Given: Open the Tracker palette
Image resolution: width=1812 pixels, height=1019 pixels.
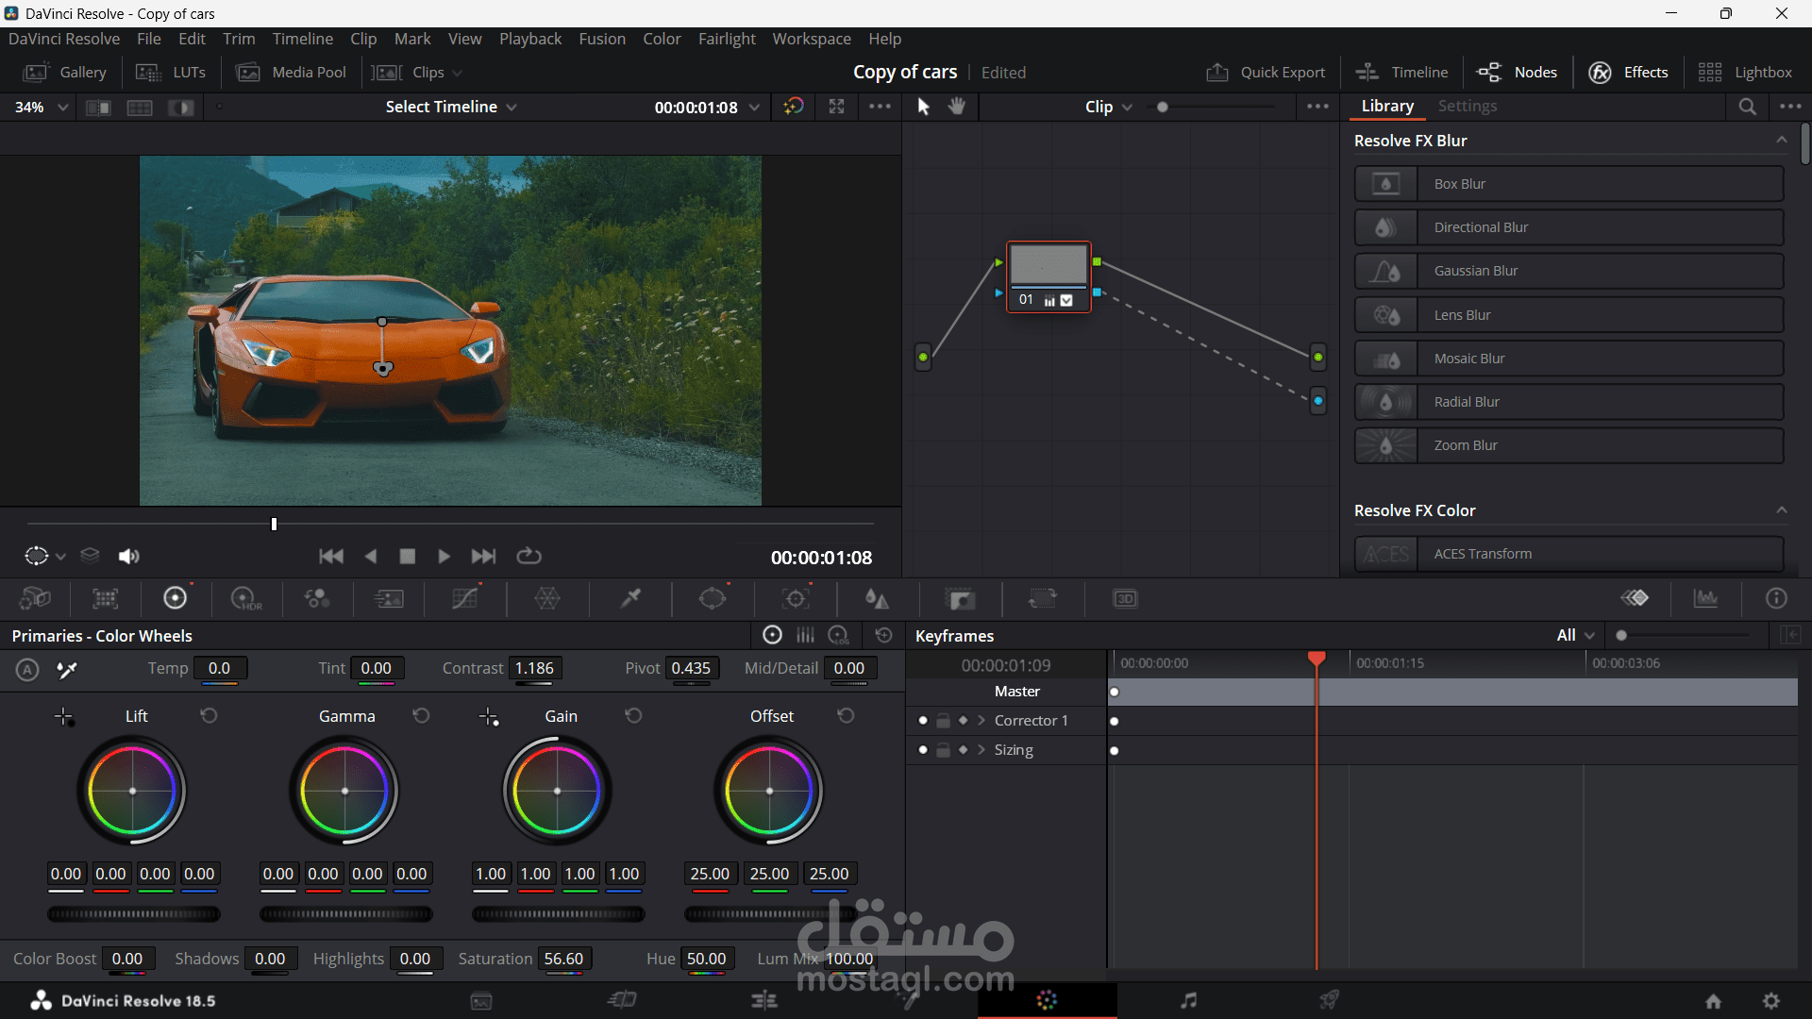Looking at the screenshot, I should pyautogui.click(x=797, y=599).
